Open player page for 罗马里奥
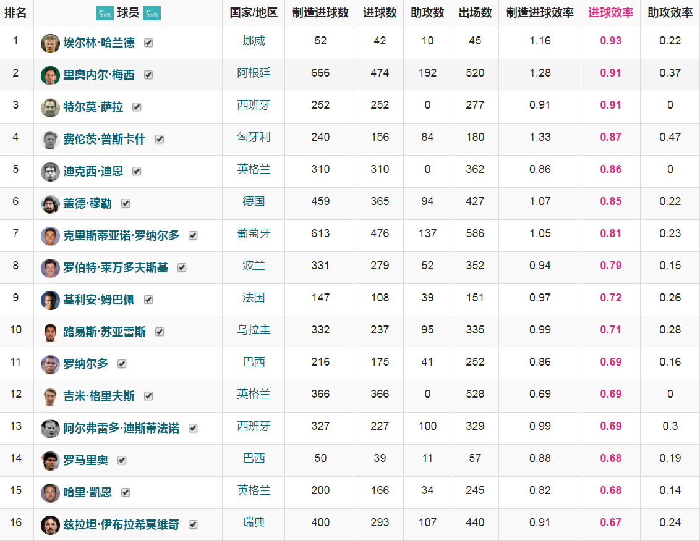 pyautogui.click(x=84, y=460)
